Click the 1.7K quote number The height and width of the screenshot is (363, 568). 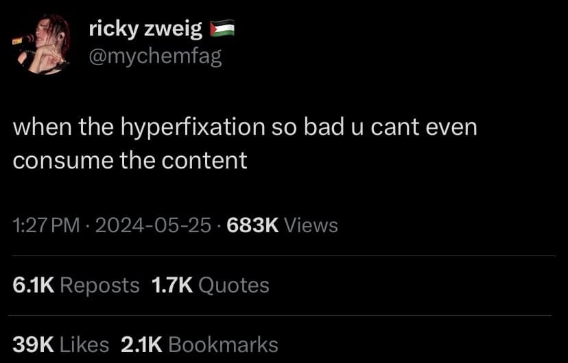point(172,286)
